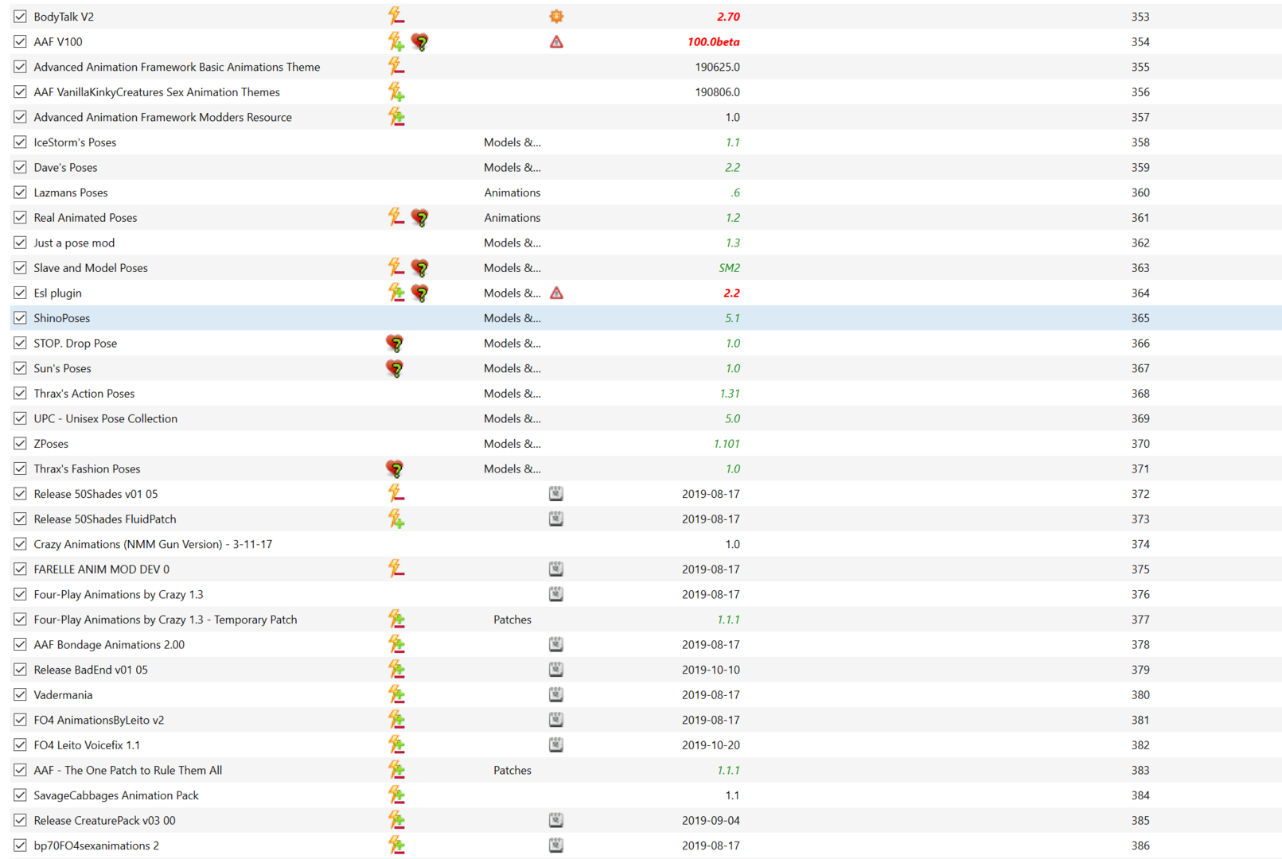Select the SavageCabbages Animation Pack name
This screenshot has width=1282, height=859.
tap(116, 795)
